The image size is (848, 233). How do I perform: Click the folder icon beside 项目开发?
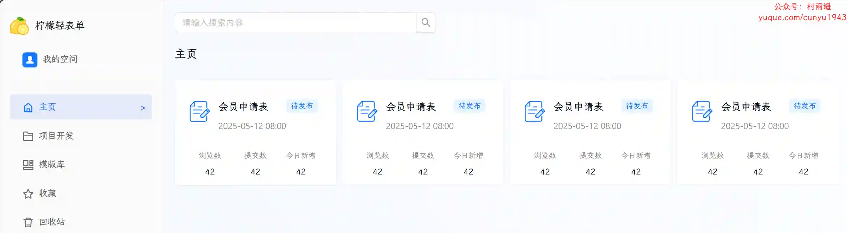[x=28, y=136]
